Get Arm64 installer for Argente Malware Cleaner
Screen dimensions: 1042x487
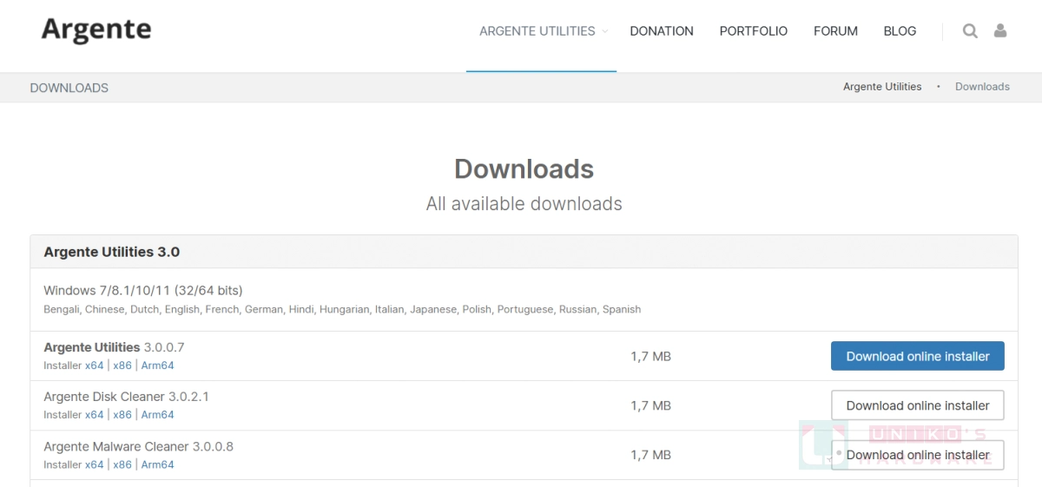[157, 464]
